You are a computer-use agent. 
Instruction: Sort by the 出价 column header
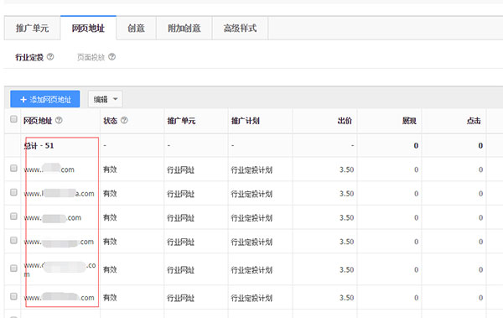(345, 121)
